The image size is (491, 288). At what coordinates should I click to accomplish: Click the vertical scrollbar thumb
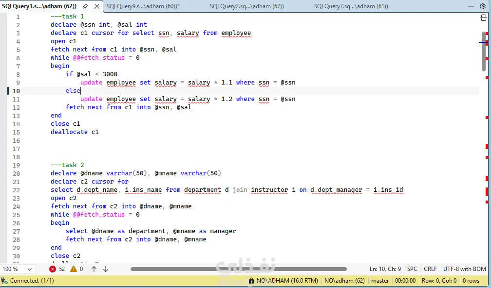[484, 51]
